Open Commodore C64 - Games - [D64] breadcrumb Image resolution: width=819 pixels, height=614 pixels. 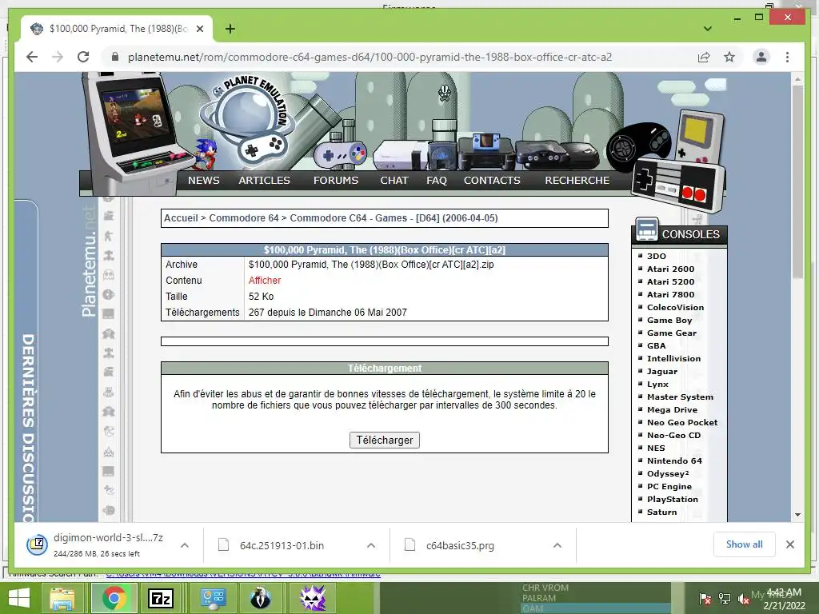tap(394, 218)
